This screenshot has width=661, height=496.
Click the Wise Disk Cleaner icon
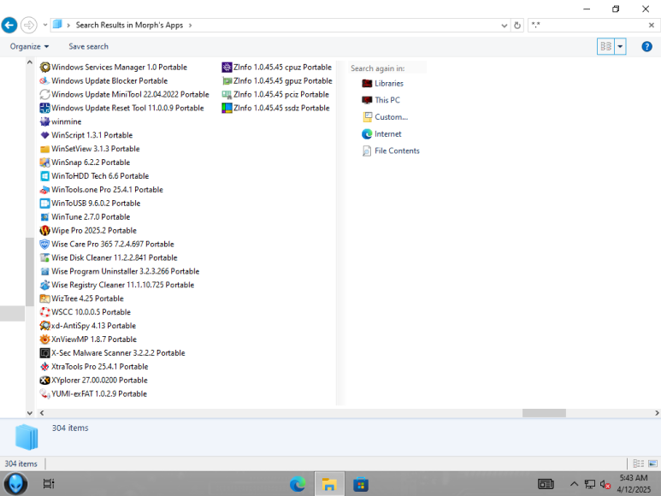[x=44, y=258]
